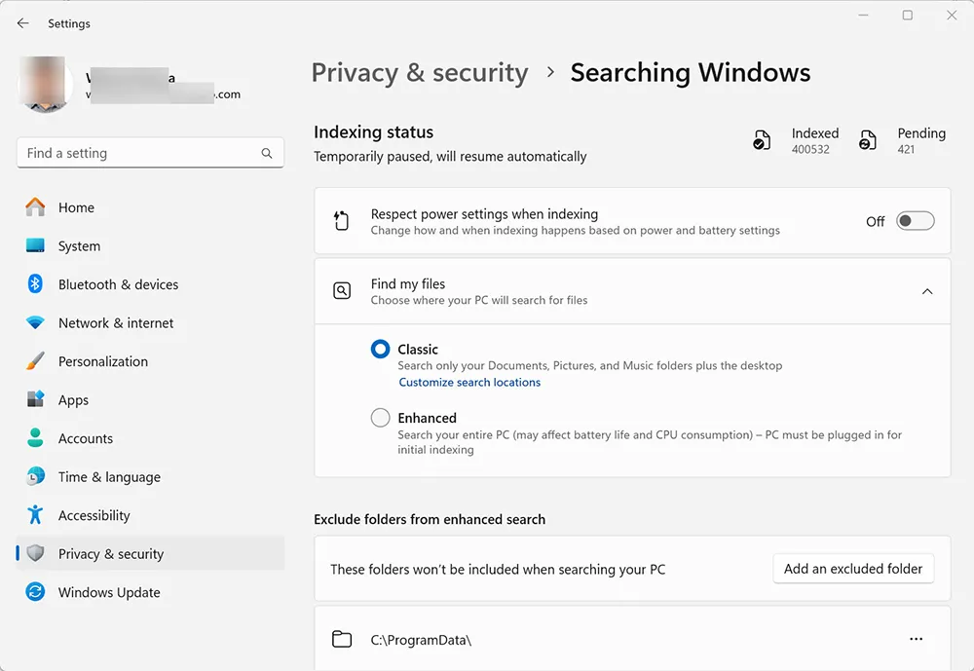Image resolution: width=974 pixels, height=671 pixels.
Task: Enable Respect power settings when indexing
Action: pyautogui.click(x=914, y=221)
